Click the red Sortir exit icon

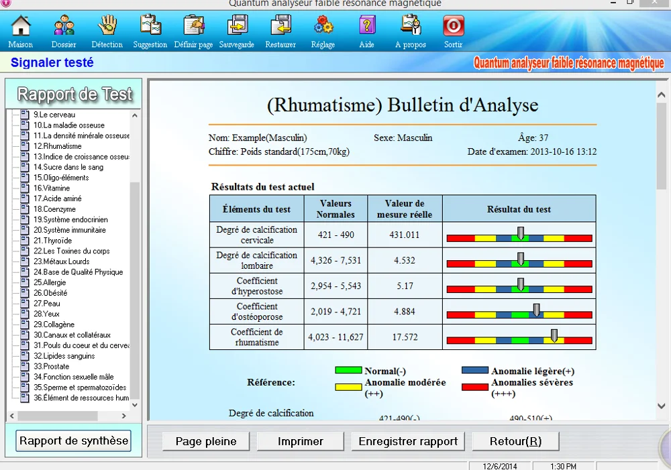click(x=454, y=27)
